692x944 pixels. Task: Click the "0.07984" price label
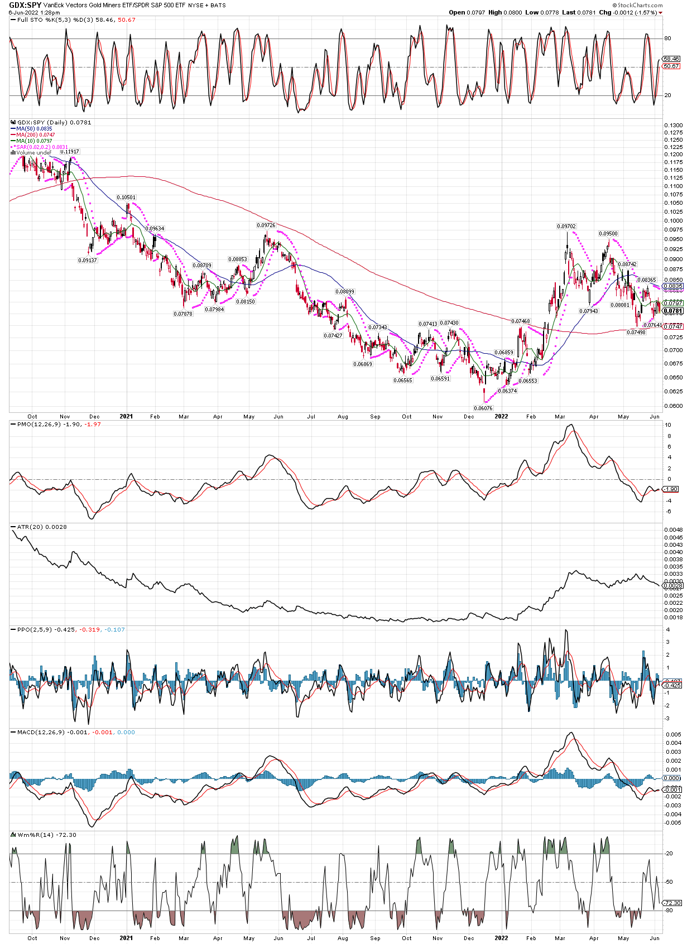214,310
